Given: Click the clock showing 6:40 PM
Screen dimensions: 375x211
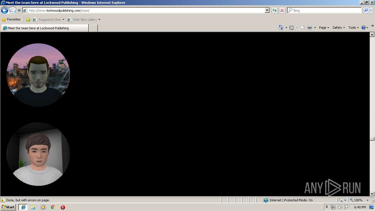Looking at the screenshot, I should tap(360, 207).
